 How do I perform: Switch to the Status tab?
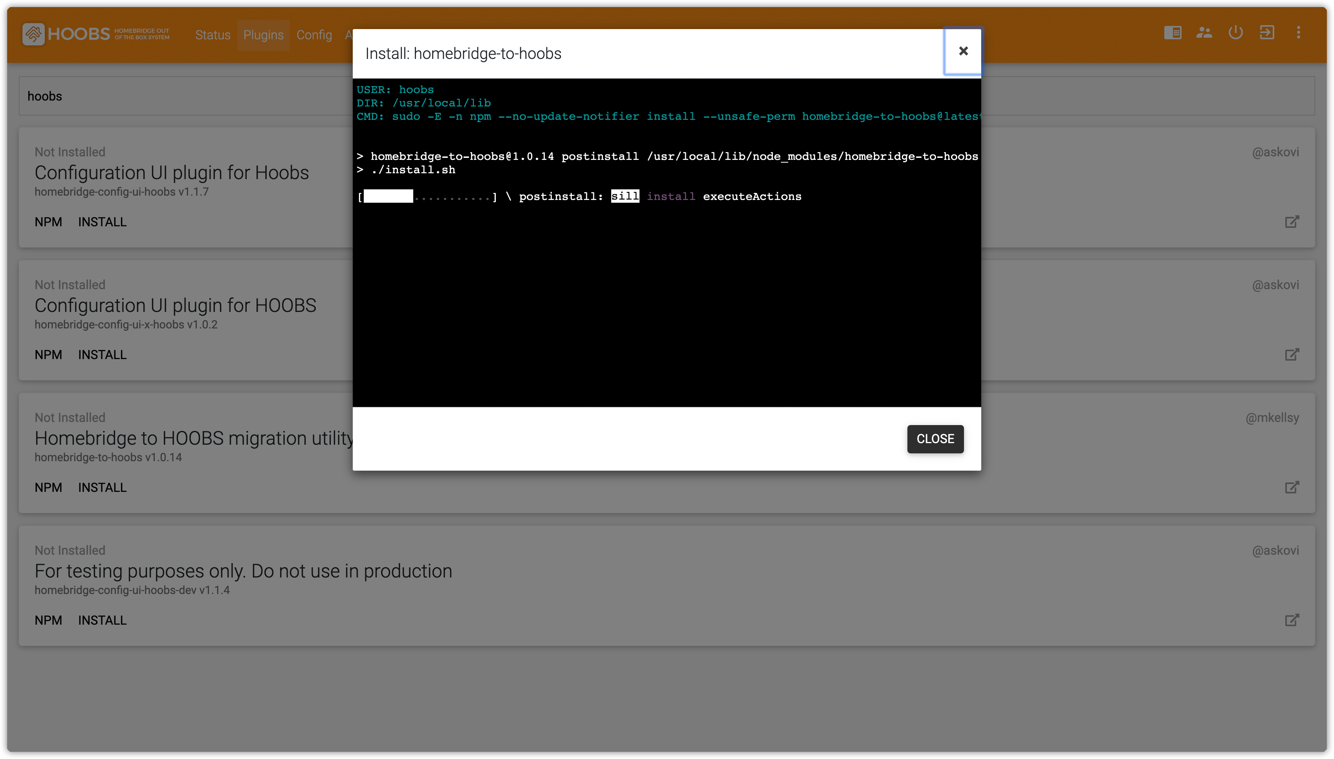(x=213, y=35)
